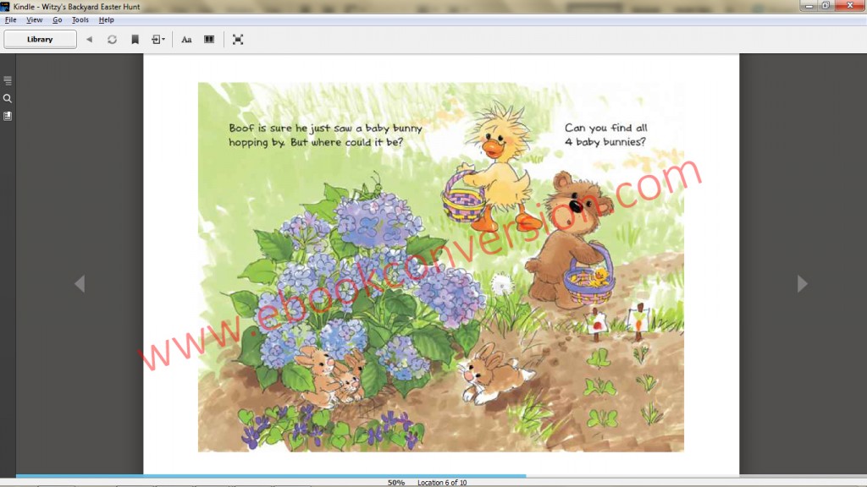Open the View menu
Image resolution: width=867 pixels, height=487 pixels.
tap(34, 20)
